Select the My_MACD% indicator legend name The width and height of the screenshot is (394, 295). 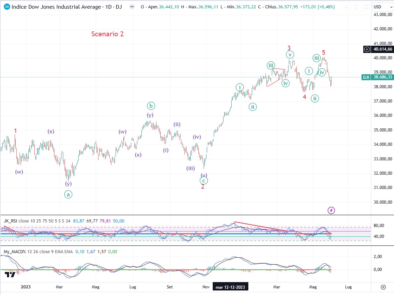pos(15,252)
